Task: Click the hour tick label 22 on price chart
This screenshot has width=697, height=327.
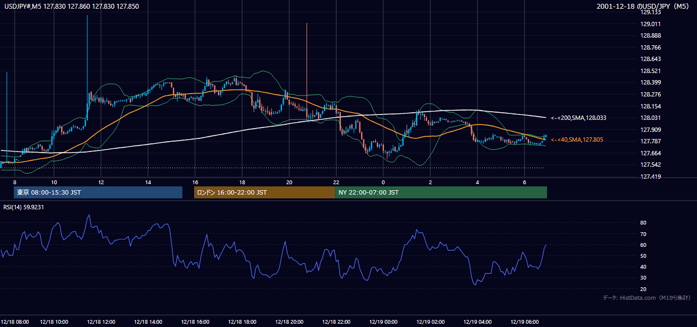Action: tap(337, 182)
